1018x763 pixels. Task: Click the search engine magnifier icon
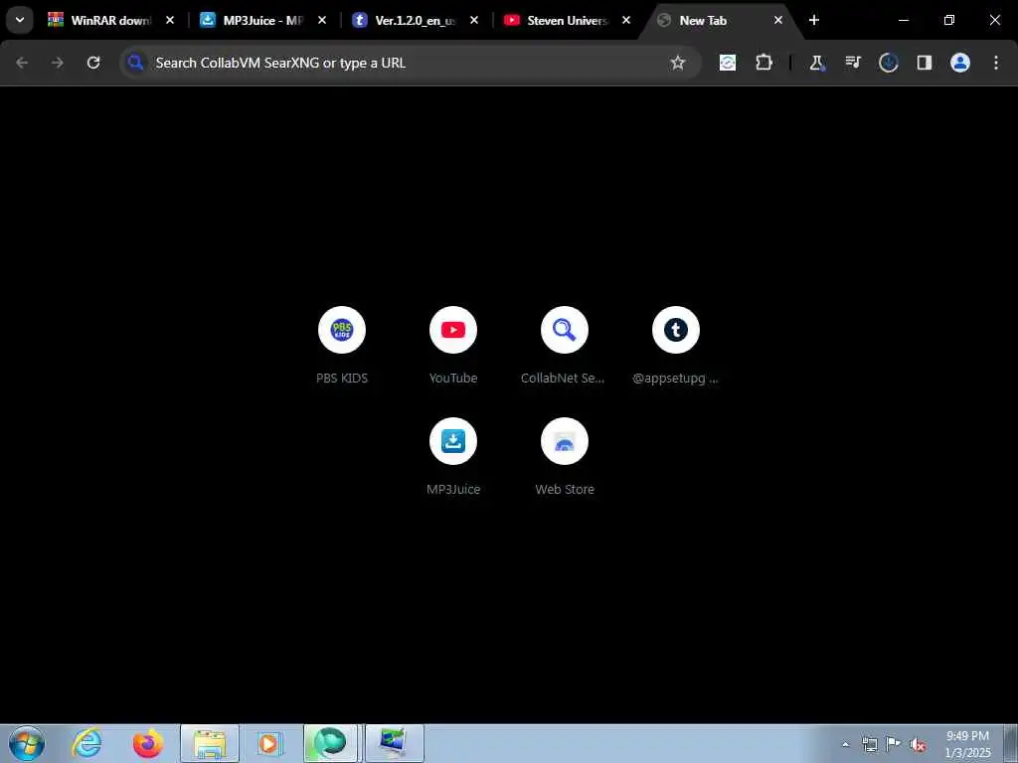click(135, 63)
